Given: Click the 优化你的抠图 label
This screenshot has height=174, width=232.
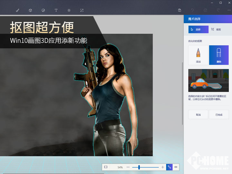Looking at the screenshot, I should click(195, 41).
